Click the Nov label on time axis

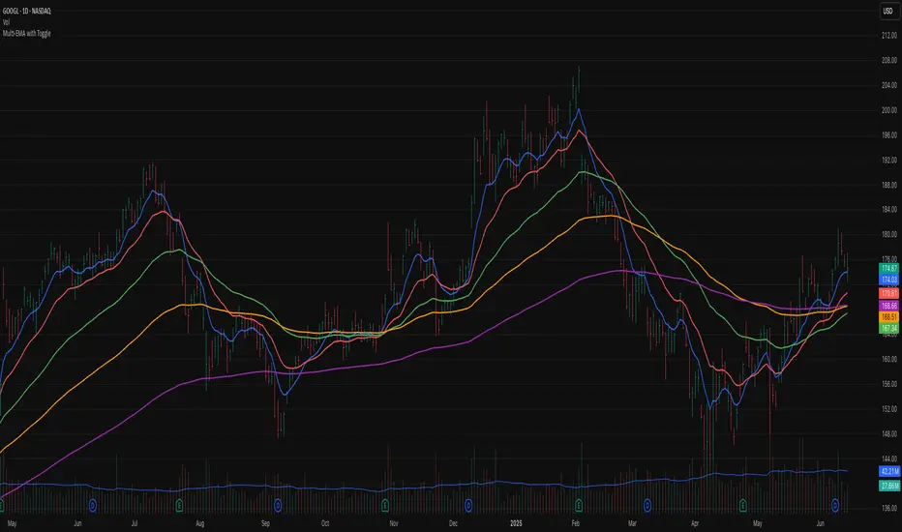(x=394, y=523)
